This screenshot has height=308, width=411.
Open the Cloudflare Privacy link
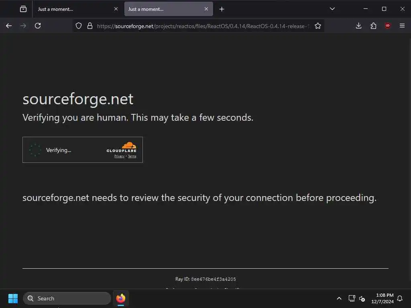point(119,156)
